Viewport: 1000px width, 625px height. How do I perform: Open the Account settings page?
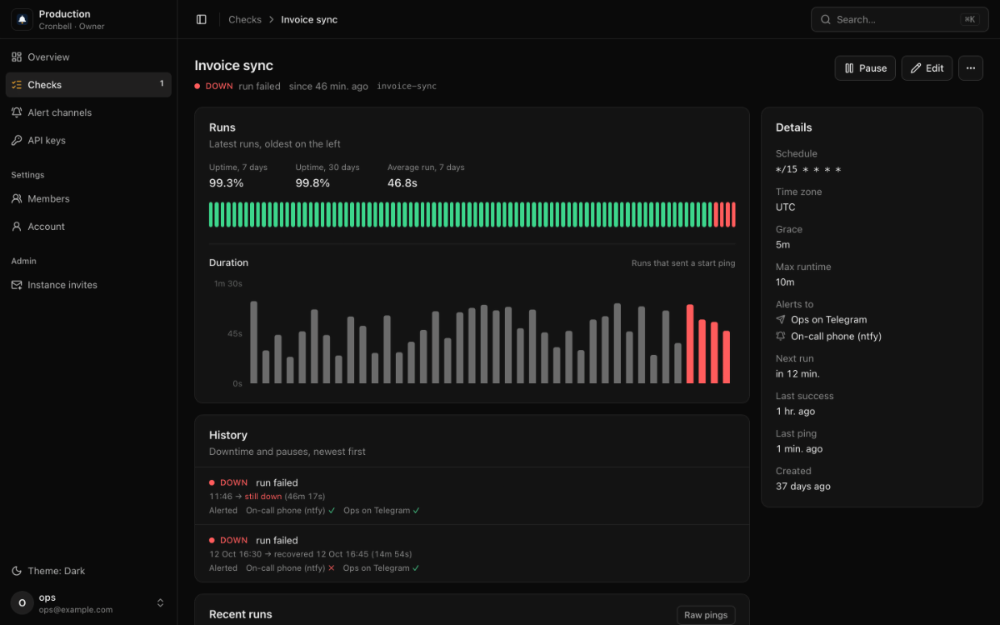88,226
